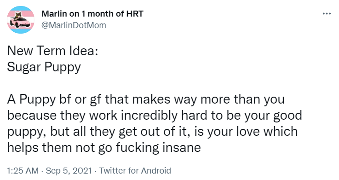The image size is (339, 180).
Task: Click the "New Term Idea:" line
Action: pos(52,51)
